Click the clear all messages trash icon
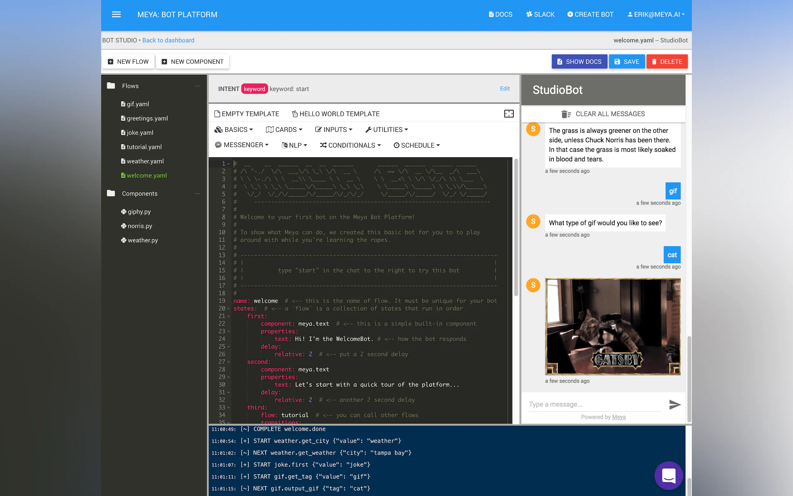Viewport: 793px width, 496px height. click(566, 114)
